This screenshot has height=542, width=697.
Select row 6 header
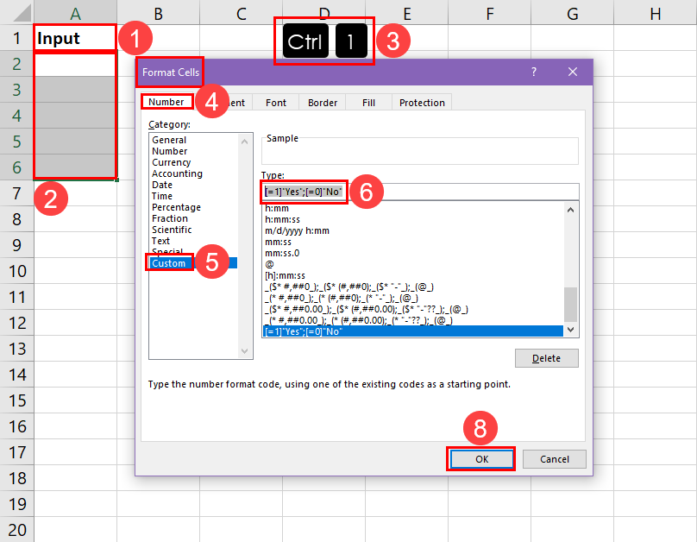point(17,167)
